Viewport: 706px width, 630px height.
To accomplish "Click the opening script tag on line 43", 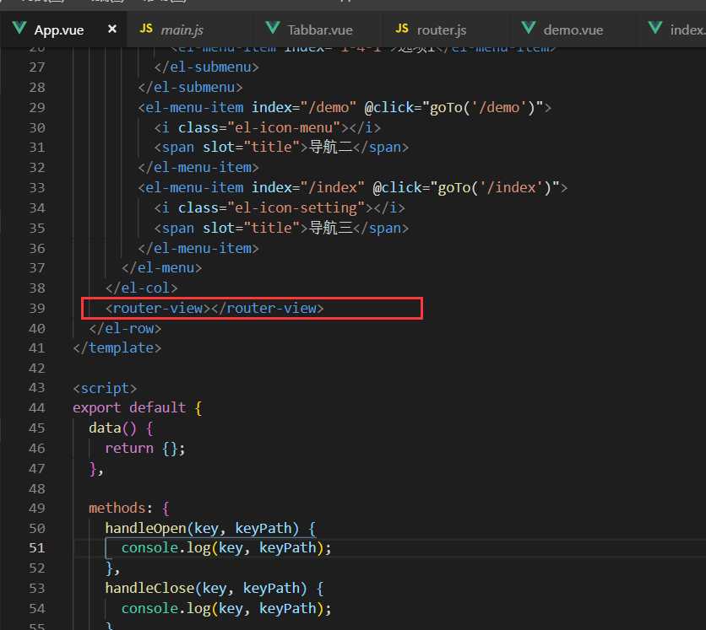I will click(x=105, y=388).
